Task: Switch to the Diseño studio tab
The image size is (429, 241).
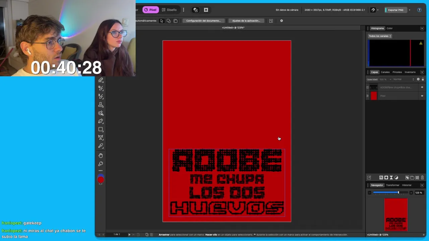Action: [169, 10]
